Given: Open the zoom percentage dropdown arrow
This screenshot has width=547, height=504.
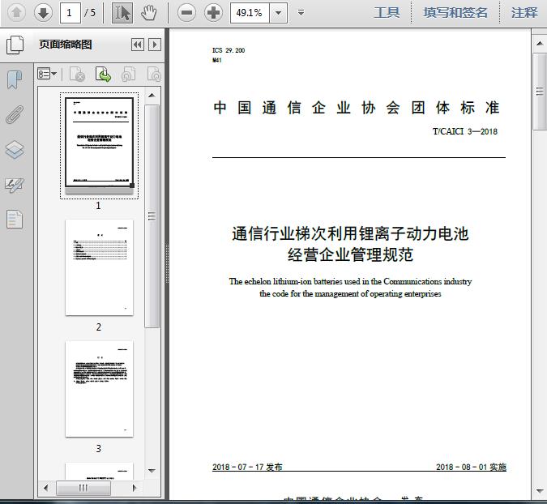Looking at the screenshot, I should (x=279, y=13).
